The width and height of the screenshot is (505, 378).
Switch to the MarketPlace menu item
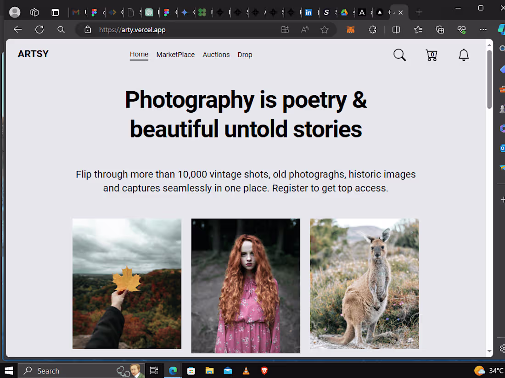(x=175, y=55)
